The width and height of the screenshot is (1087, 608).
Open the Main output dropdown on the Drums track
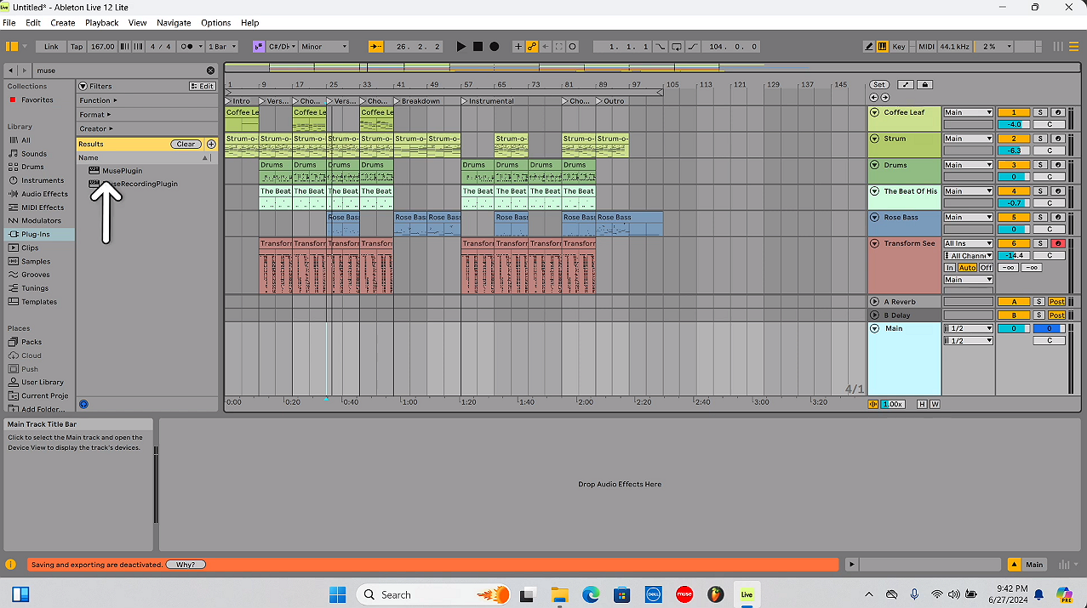[968, 165]
